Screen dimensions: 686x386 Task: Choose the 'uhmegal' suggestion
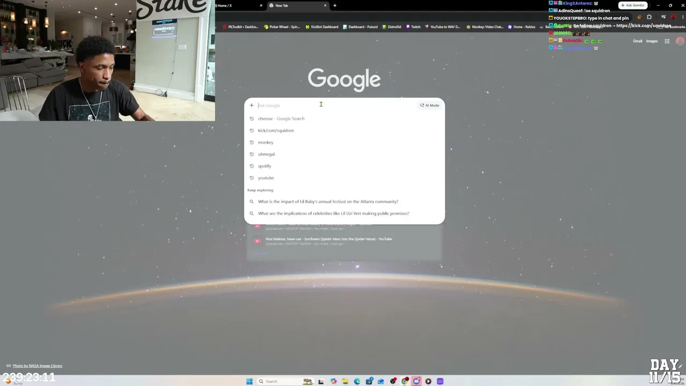345,154
